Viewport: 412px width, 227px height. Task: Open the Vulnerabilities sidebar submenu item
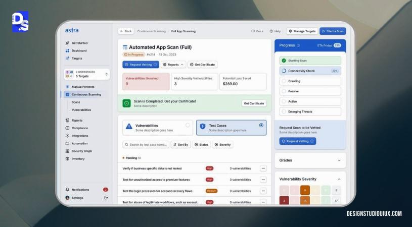[x=81, y=110]
